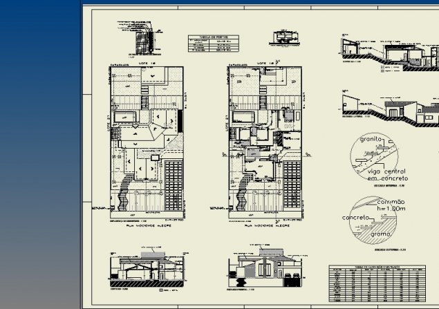
Task: Click 'Rua Mocidade Alegre' under left plan
Action: [x=147, y=225]
